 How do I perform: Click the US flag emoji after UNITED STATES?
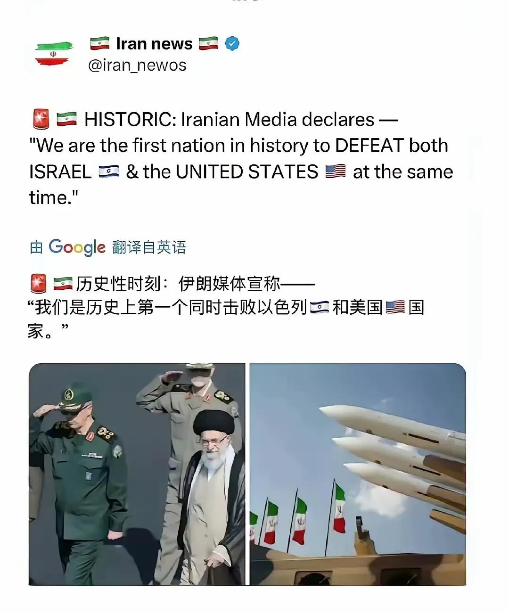coord(336,172)
